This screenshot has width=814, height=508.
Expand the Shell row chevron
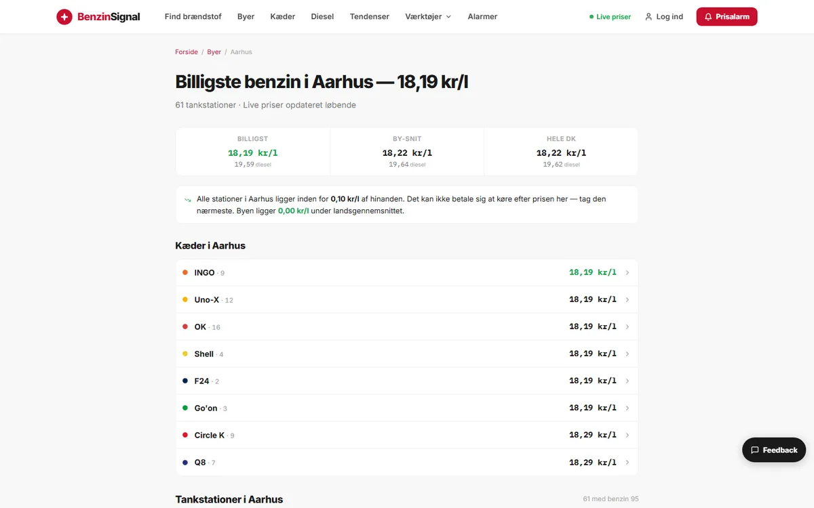tap(627, 354)
